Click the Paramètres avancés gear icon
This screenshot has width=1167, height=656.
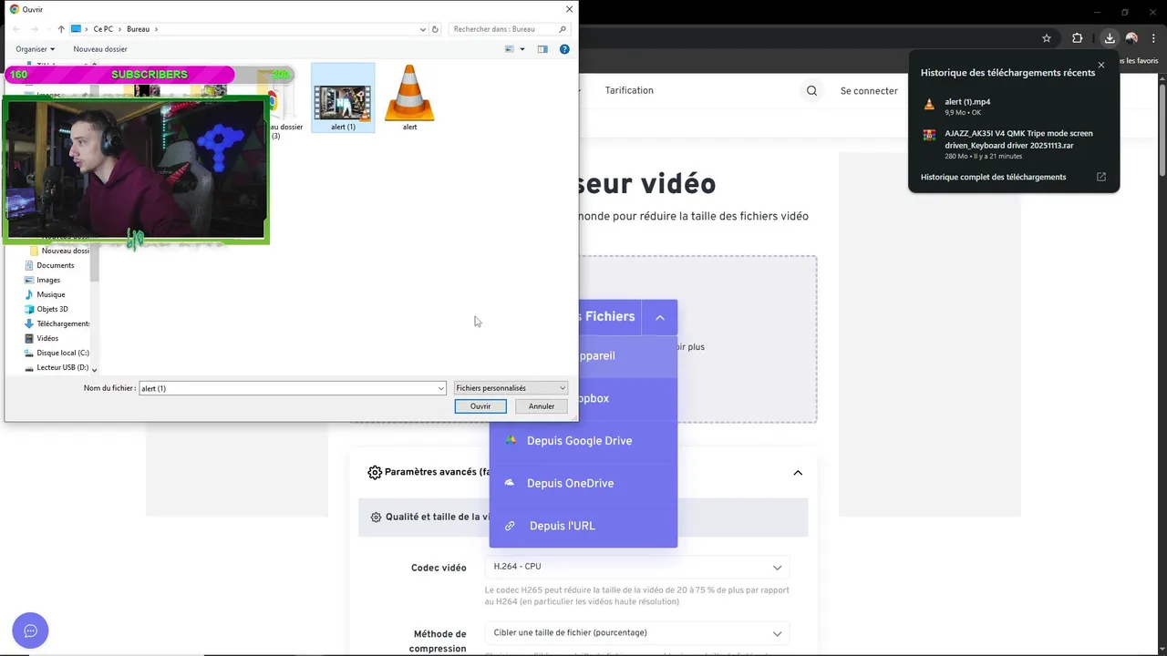(x=375, y=472)
